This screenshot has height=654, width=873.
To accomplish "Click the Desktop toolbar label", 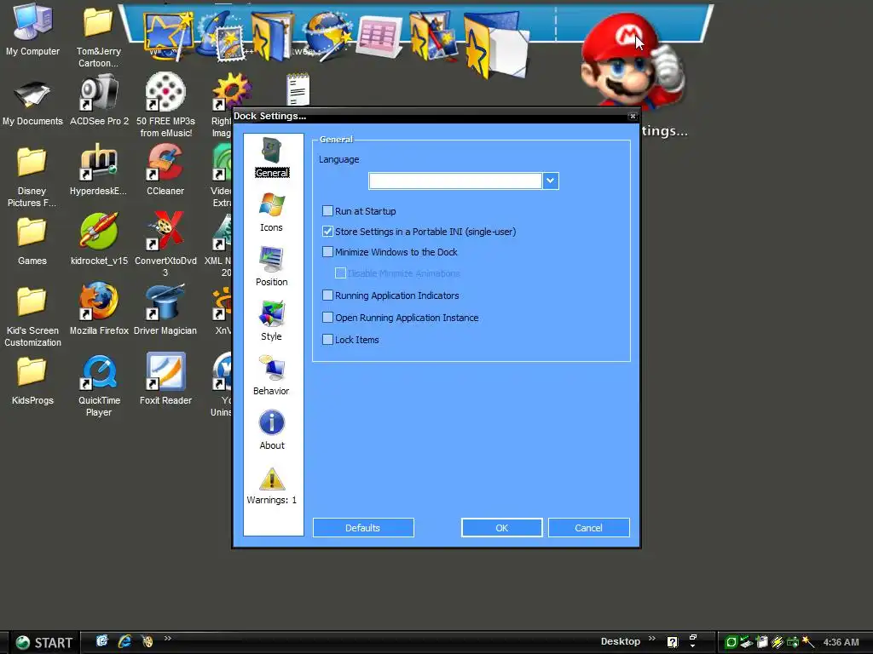I will 621,641.
